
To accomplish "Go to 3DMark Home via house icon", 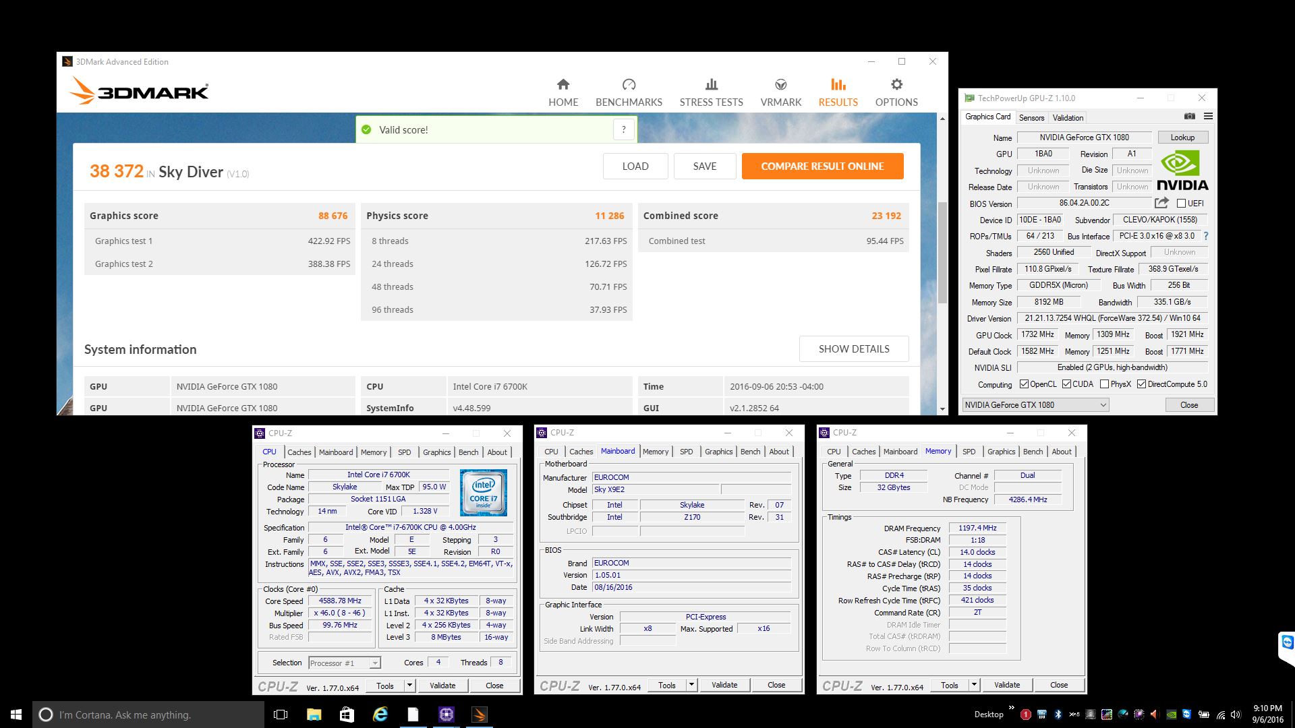I will pyautogui.click(x=563, y=84).
